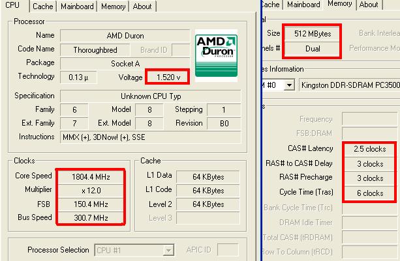Click the Stepping value 1
This screenshot has width=400, height=261.
(x=224, y=109)
